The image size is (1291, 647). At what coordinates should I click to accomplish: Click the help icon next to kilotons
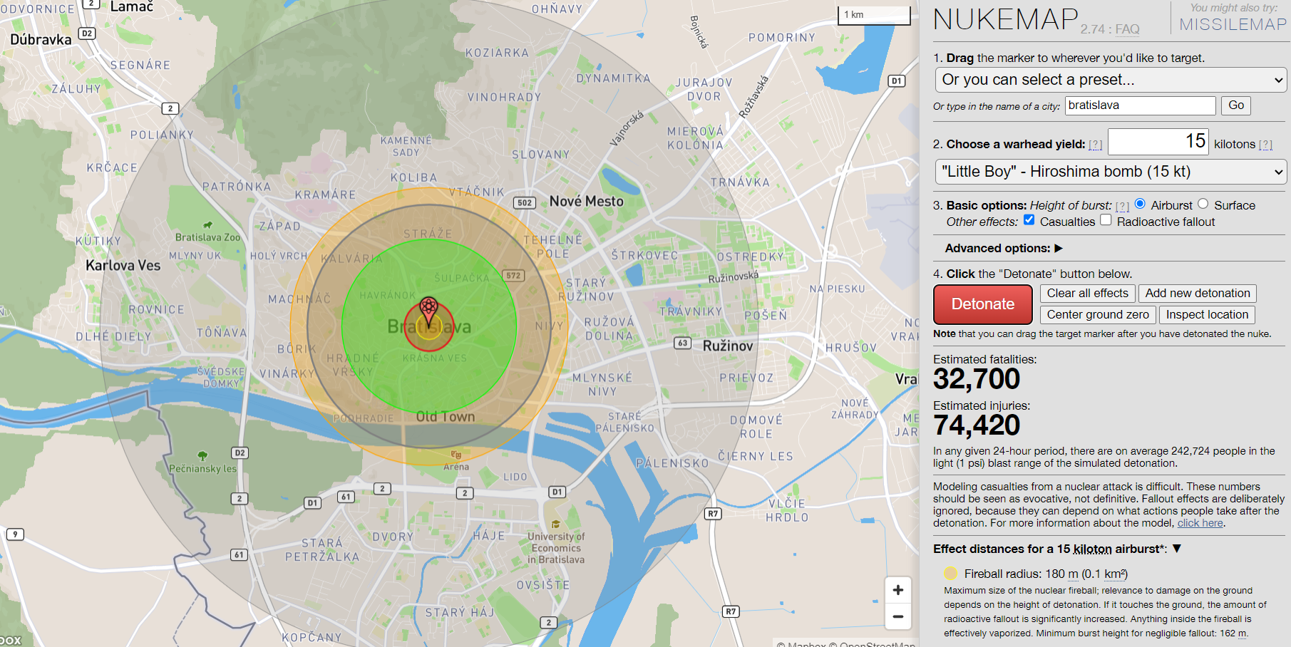[x=1265, y=145]
